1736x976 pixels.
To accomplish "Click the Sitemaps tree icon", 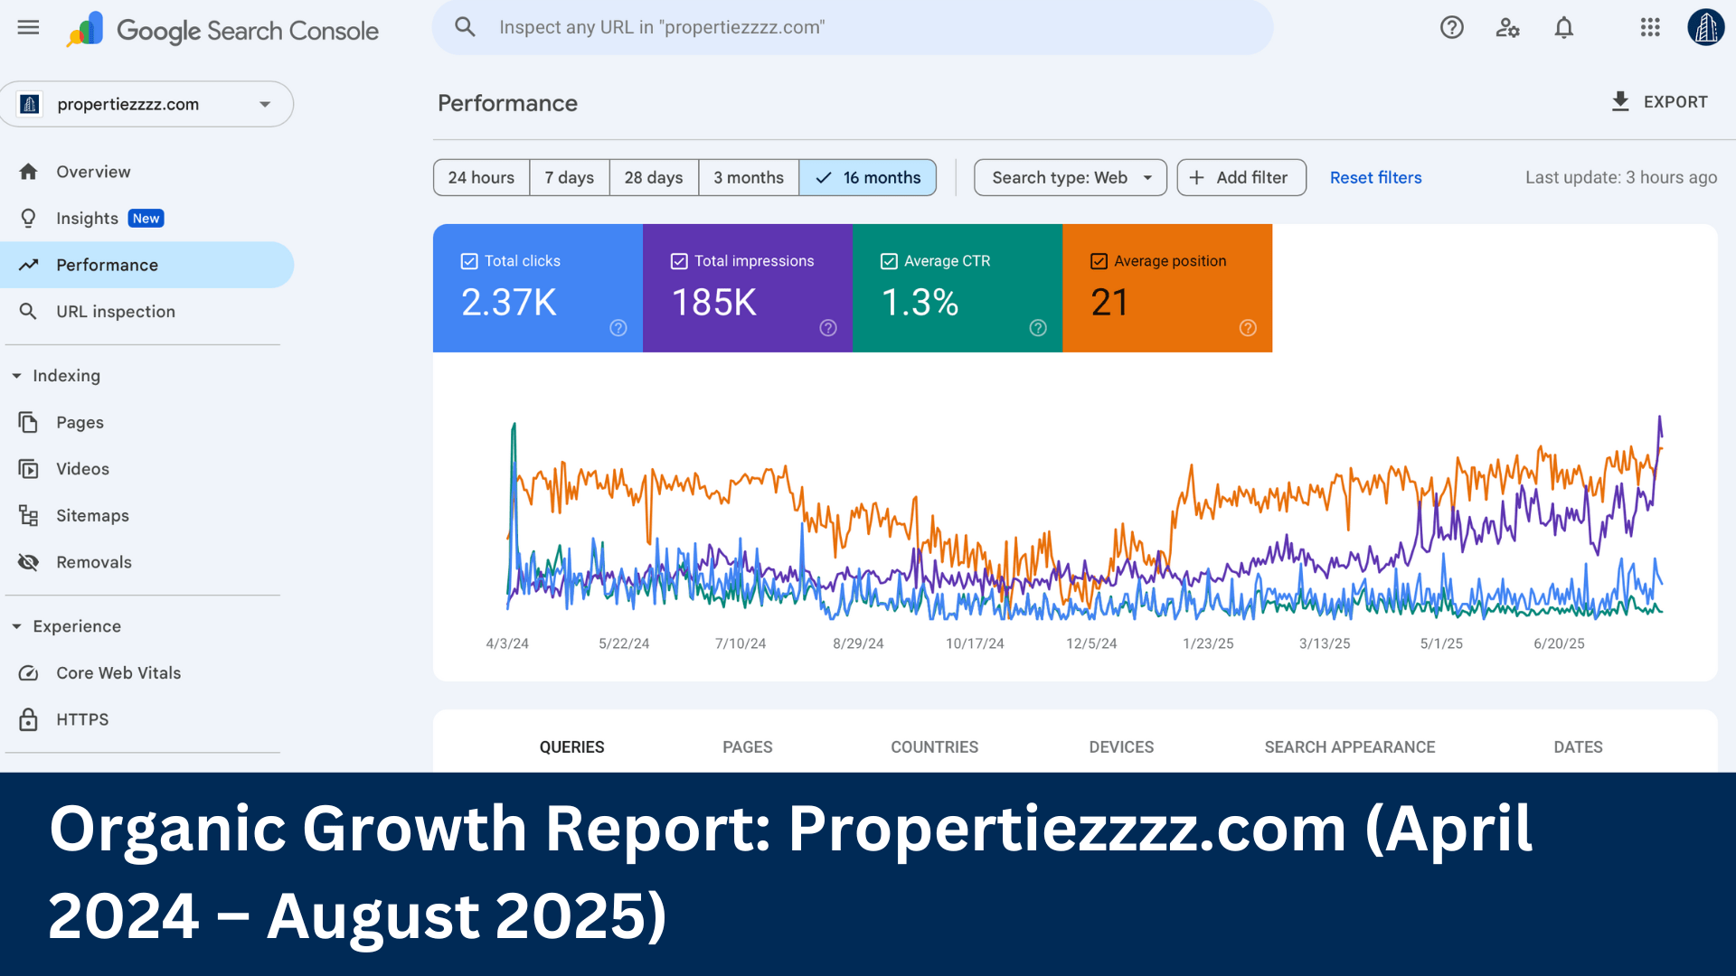I will pyautogui.click(x=29, y=515).
